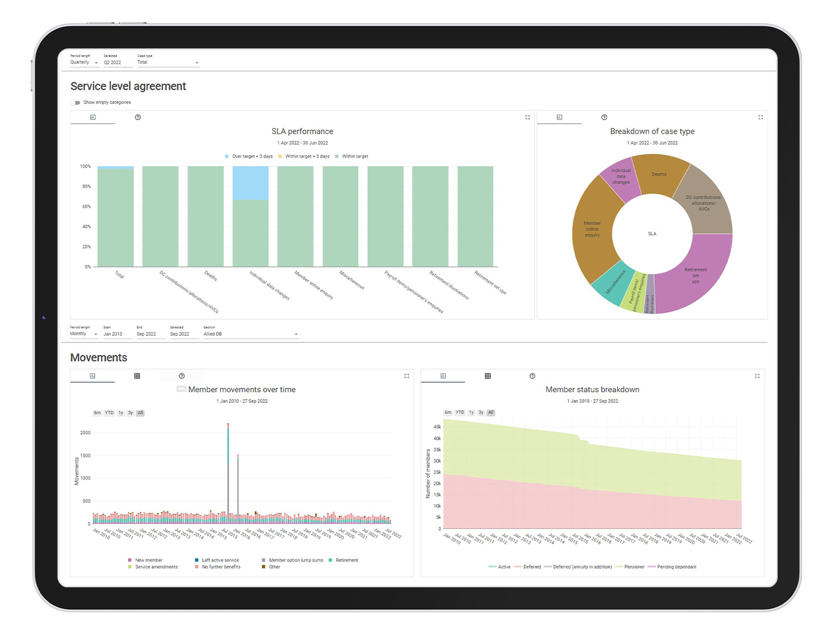Open the help icon on SLA performance panel
The height and width of the screenshot is (642, 833).
137,117
